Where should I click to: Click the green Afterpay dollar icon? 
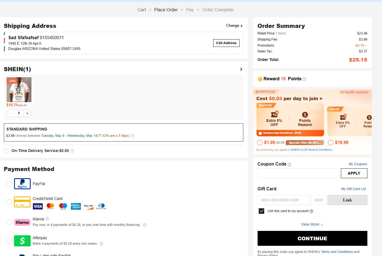pyautogui.click(x=22, y=241)
